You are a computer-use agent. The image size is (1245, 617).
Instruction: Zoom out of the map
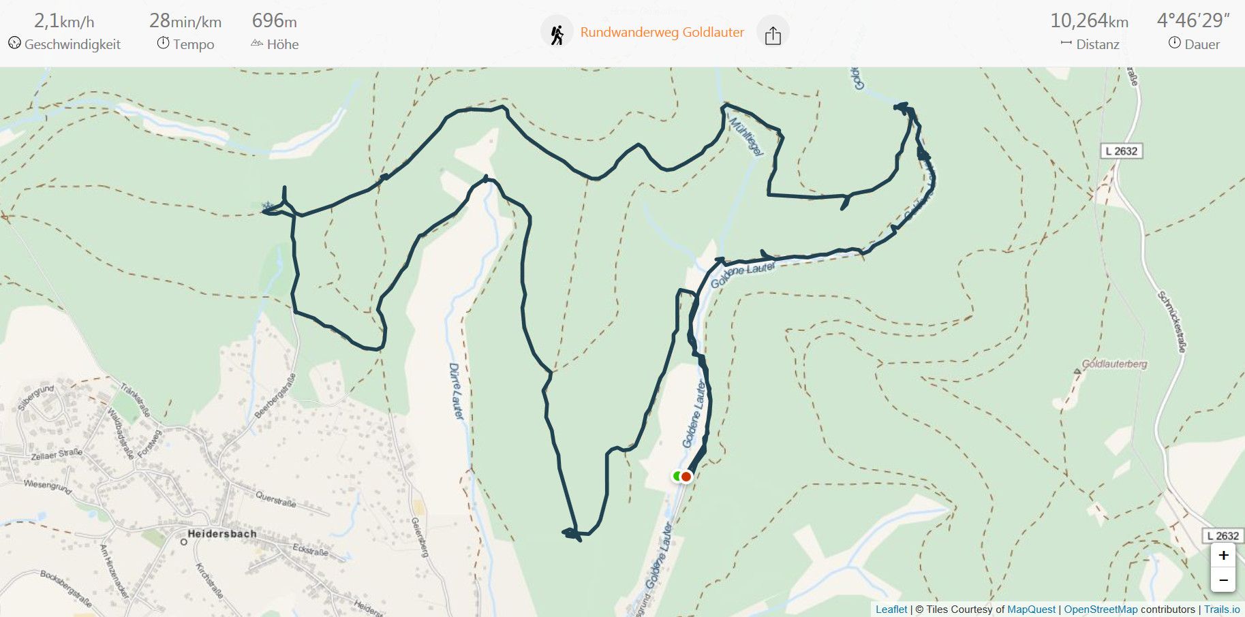1223,580
